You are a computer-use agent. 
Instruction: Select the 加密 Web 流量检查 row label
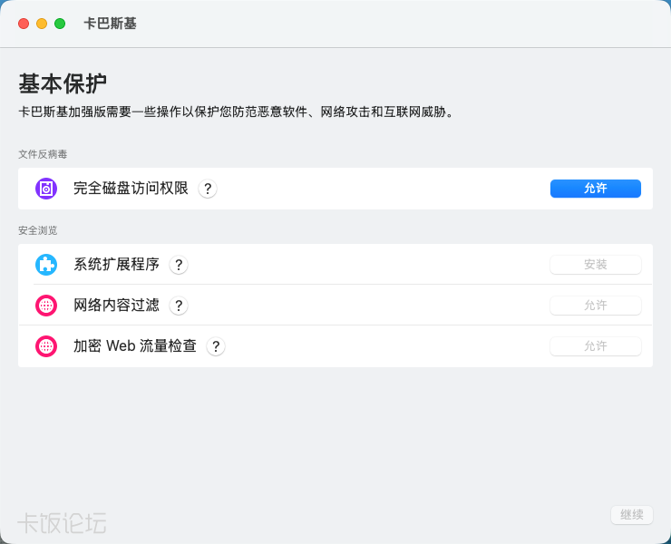(135, 346)
